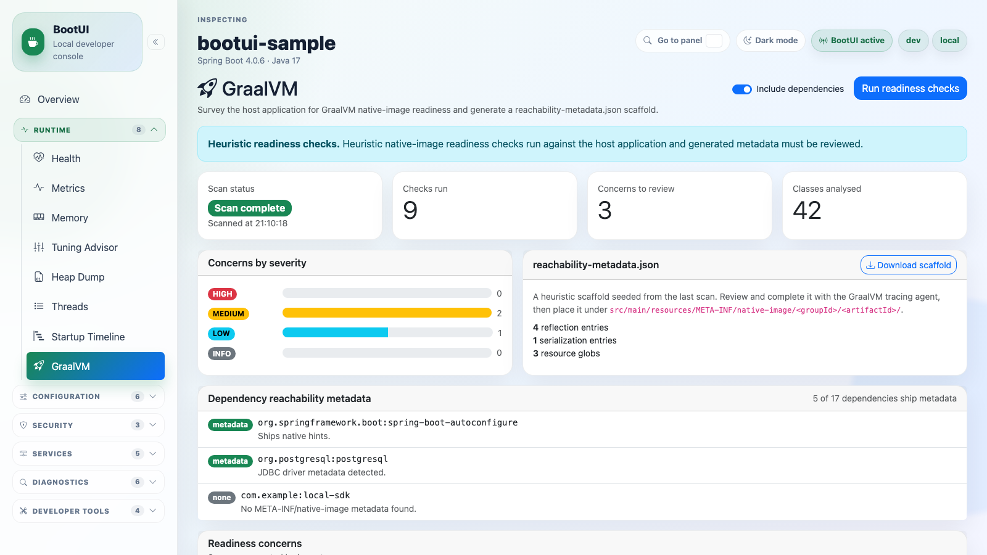Screen dimensions: 987x555
Task: Click the Concerns to review count card
Action: click(x=679, y=205)
